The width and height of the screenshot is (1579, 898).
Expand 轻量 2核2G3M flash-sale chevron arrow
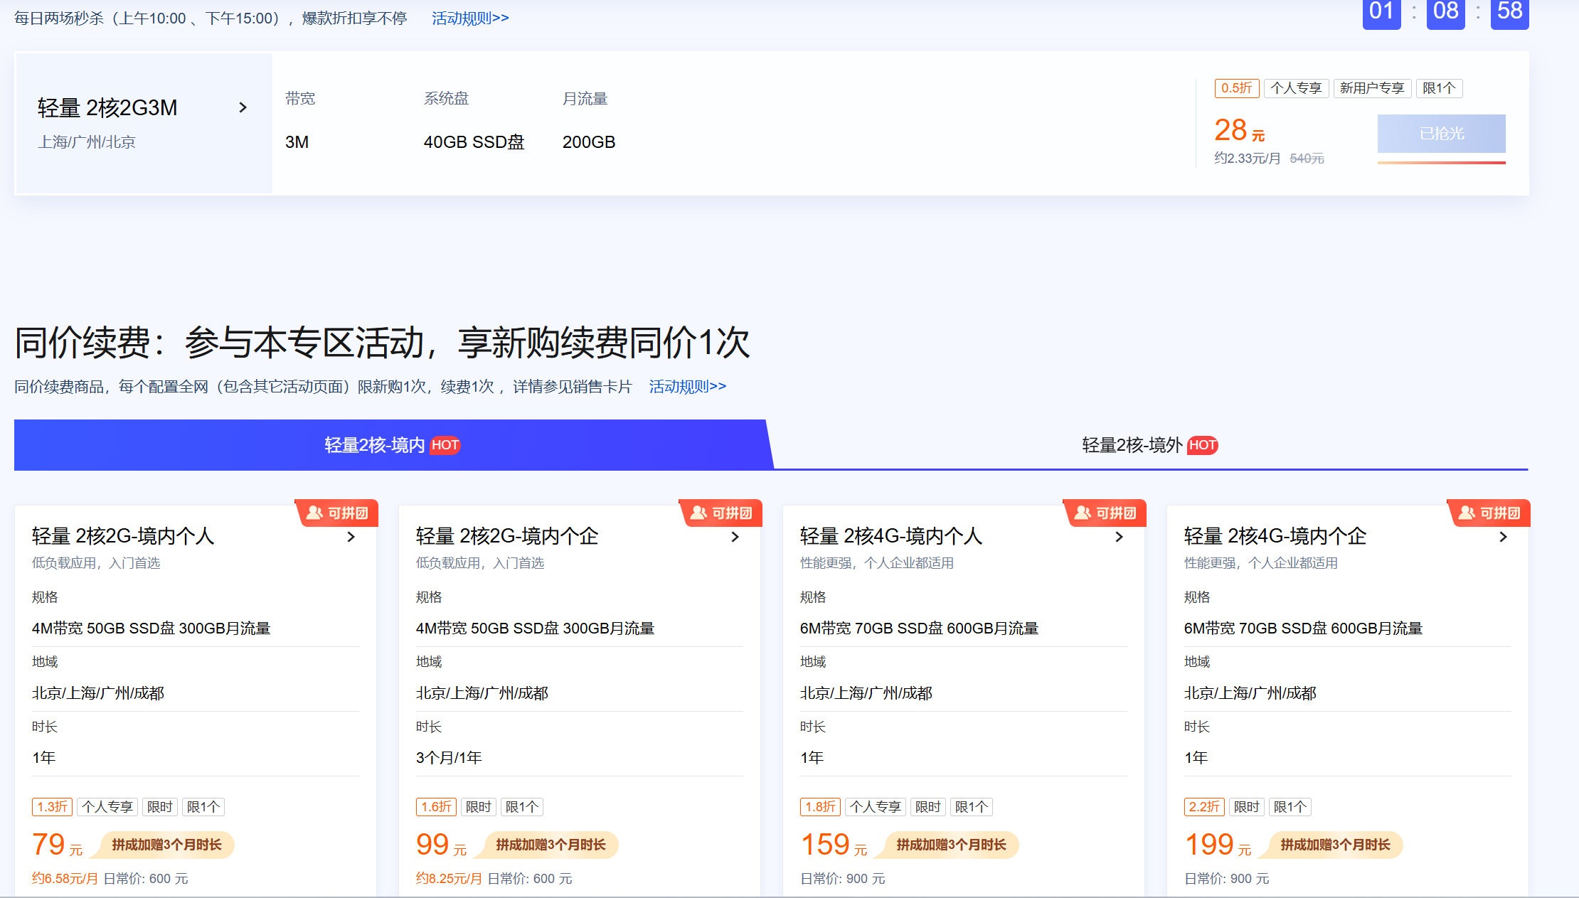243,107
